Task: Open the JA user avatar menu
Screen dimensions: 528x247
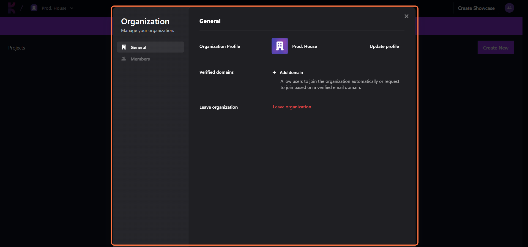Action: [x=509, y=8]
